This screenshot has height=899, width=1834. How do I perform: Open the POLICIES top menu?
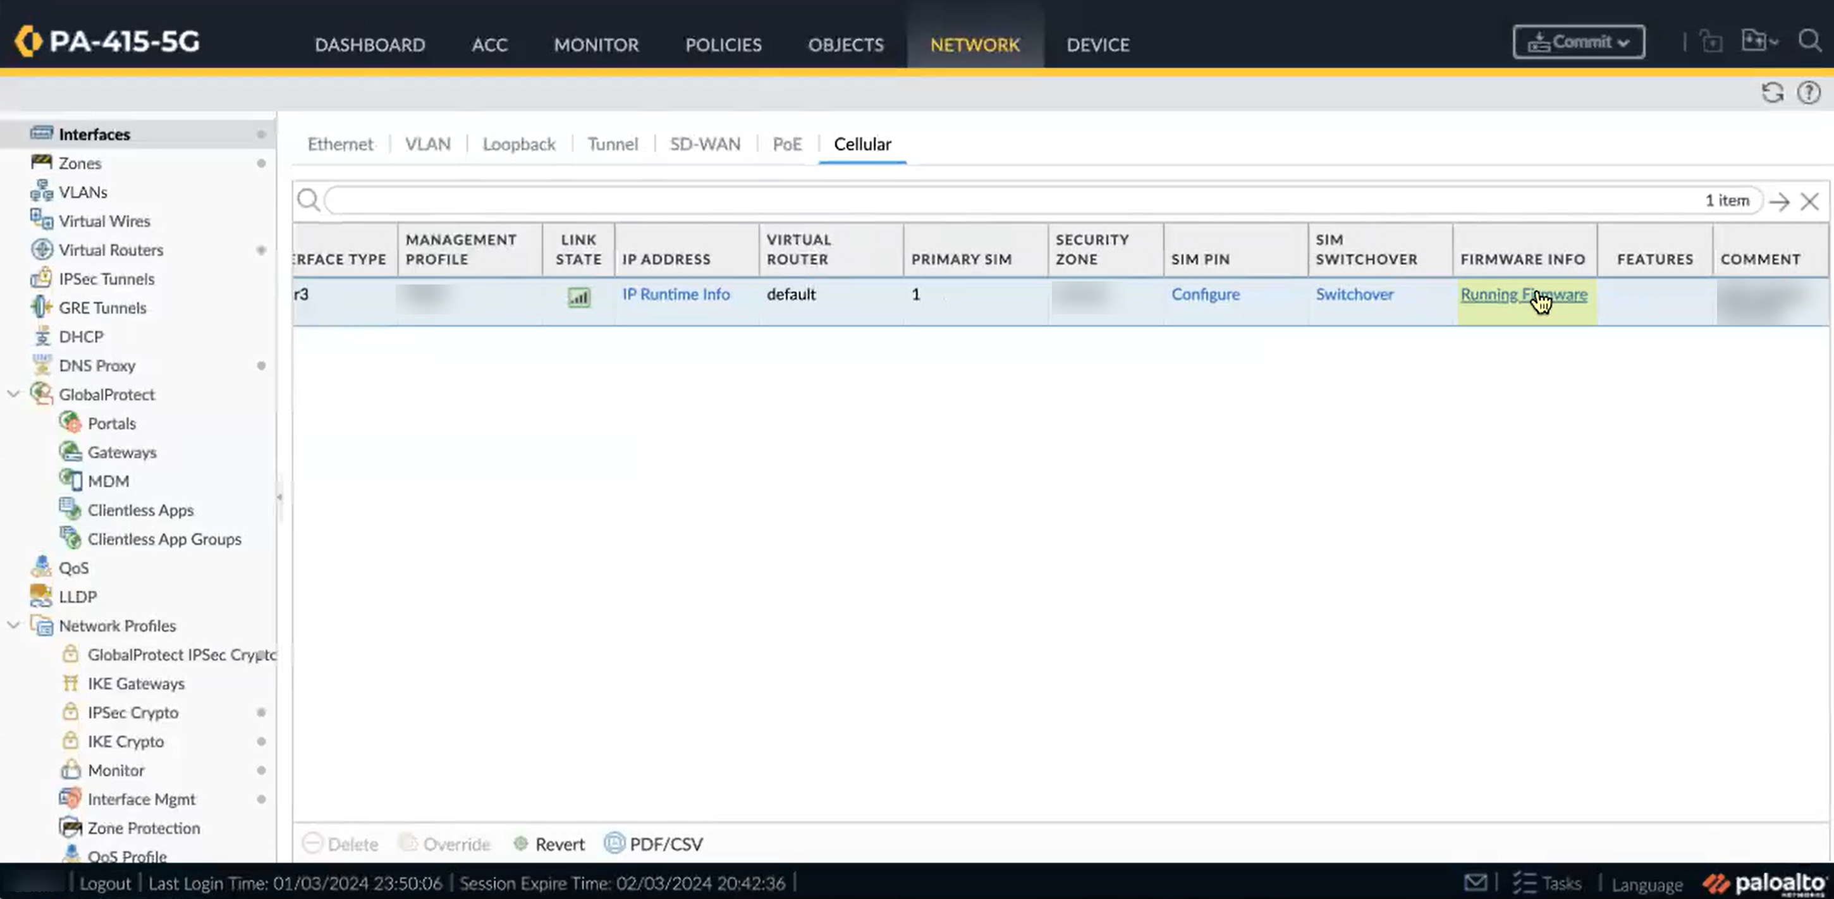723,45
